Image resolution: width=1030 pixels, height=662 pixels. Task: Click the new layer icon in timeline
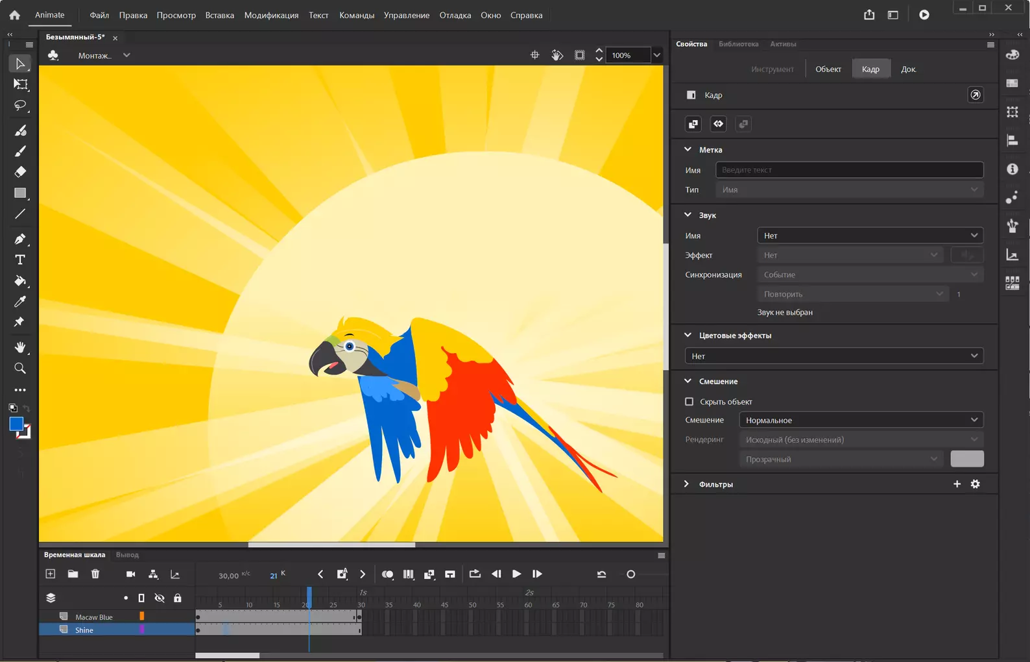50,574
